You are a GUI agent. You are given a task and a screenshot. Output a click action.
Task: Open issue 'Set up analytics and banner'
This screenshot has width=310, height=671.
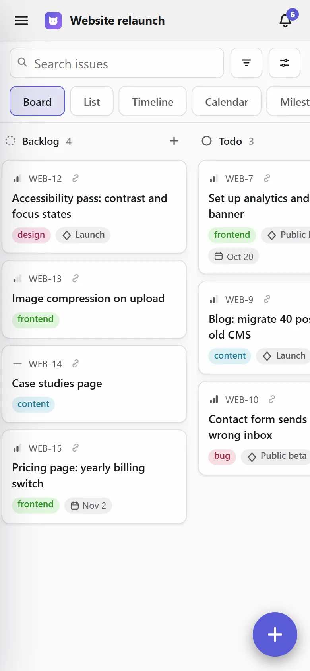[259, 206]
